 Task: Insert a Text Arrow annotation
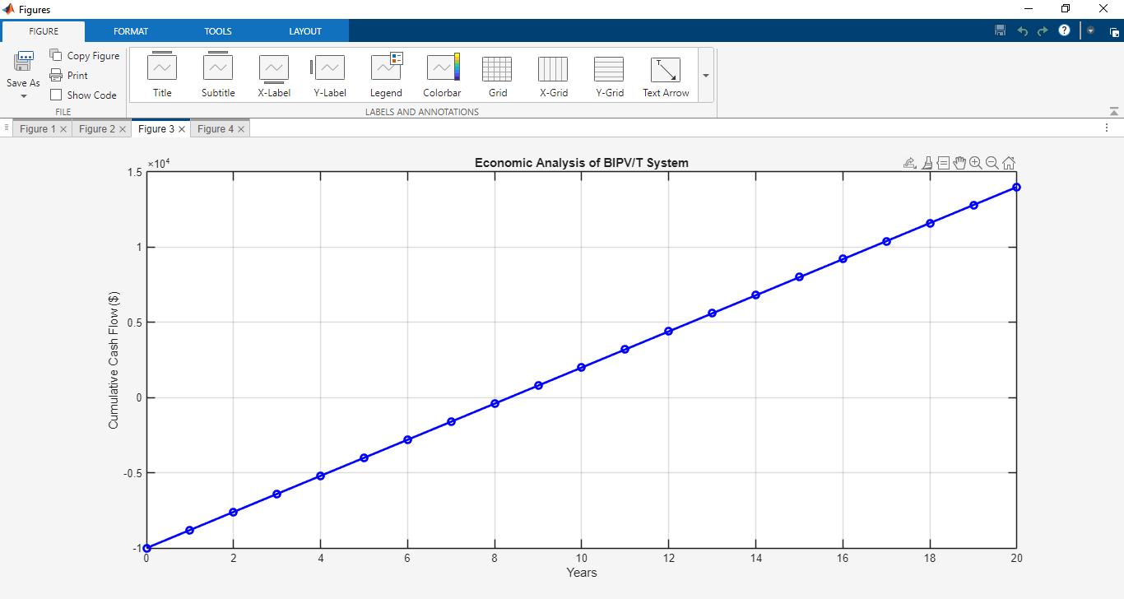pos(666,76)
